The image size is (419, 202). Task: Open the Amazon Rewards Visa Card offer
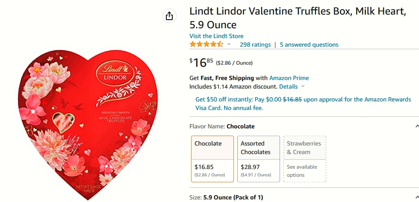(x=303, y=104)
